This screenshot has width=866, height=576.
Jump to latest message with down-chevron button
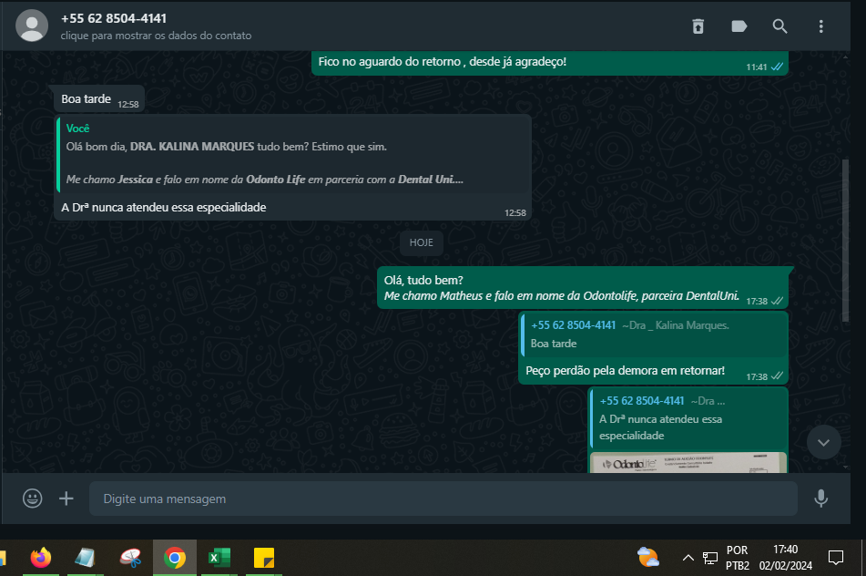823,442
